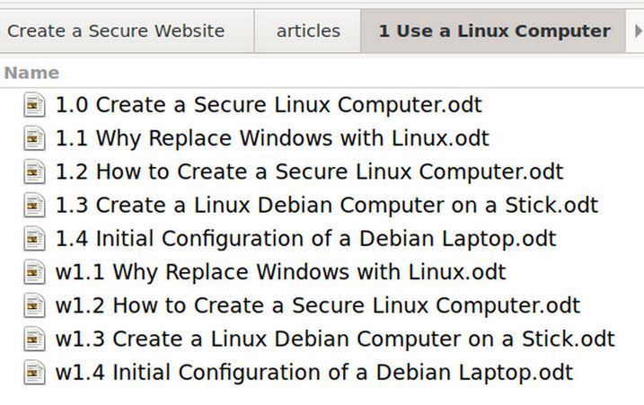Expand the path bar with right arrow
The height and width of the screenshot is (405, 644).
pyautogui.click(x=636, y=31)
